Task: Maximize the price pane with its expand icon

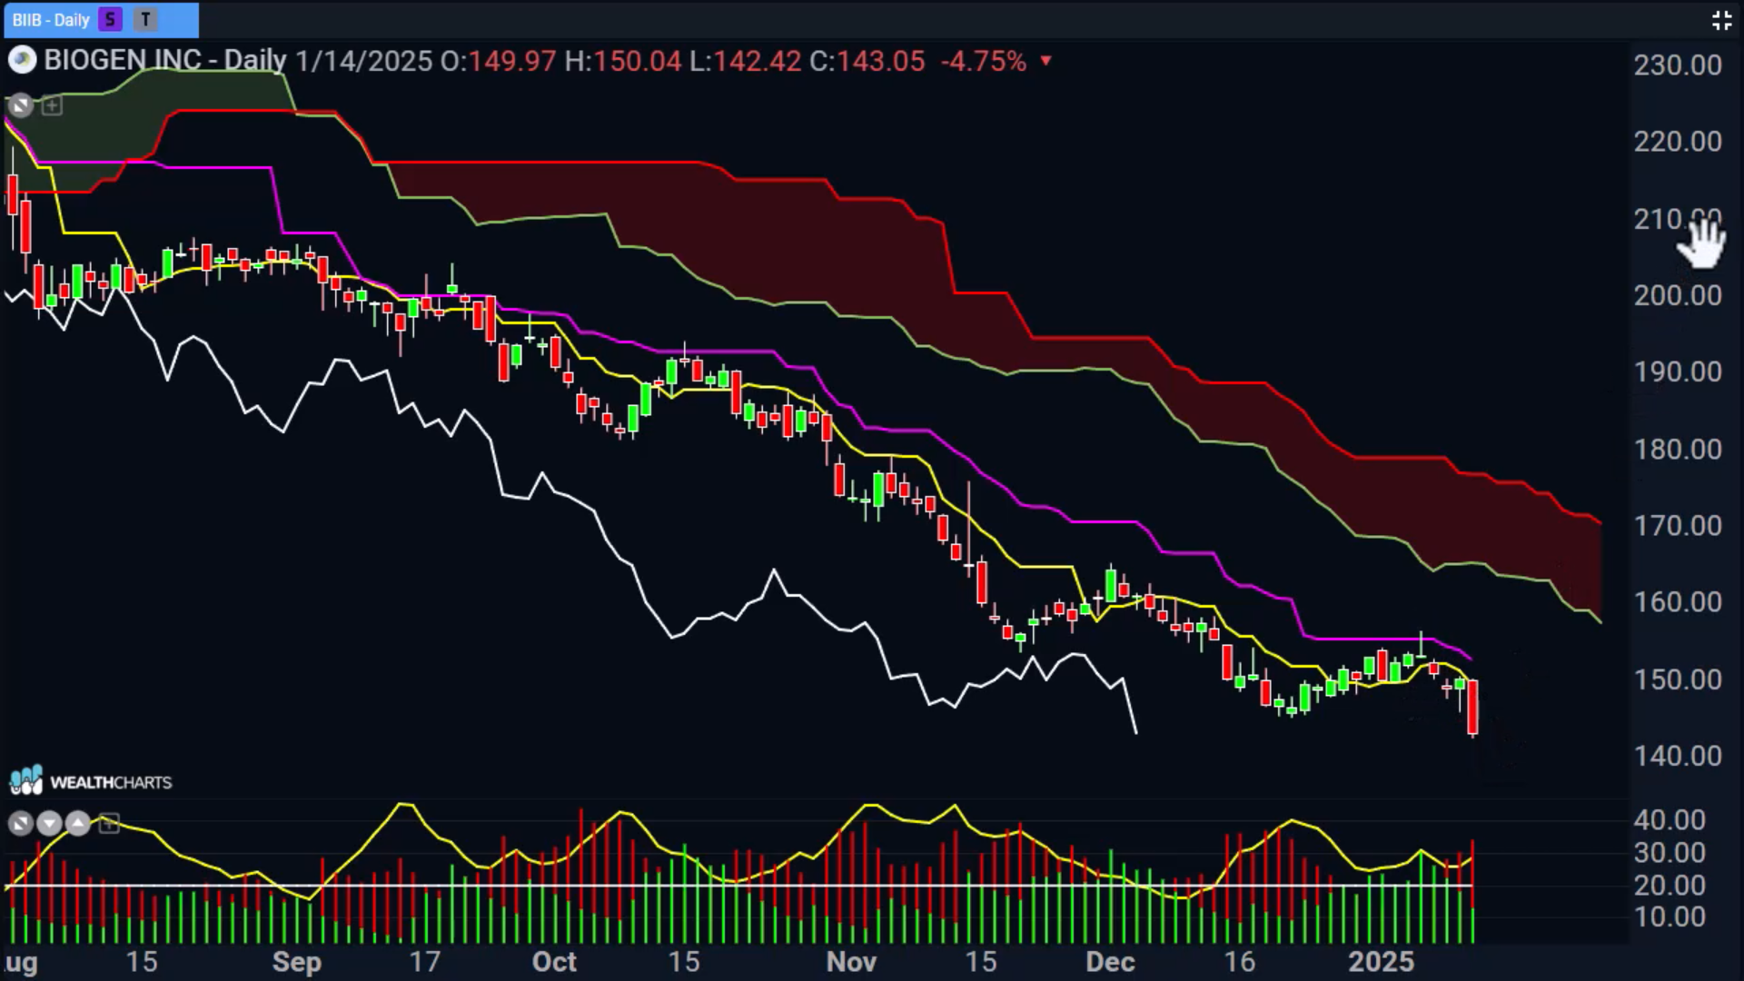Action: pyautogui.click(x=20, y=106)
